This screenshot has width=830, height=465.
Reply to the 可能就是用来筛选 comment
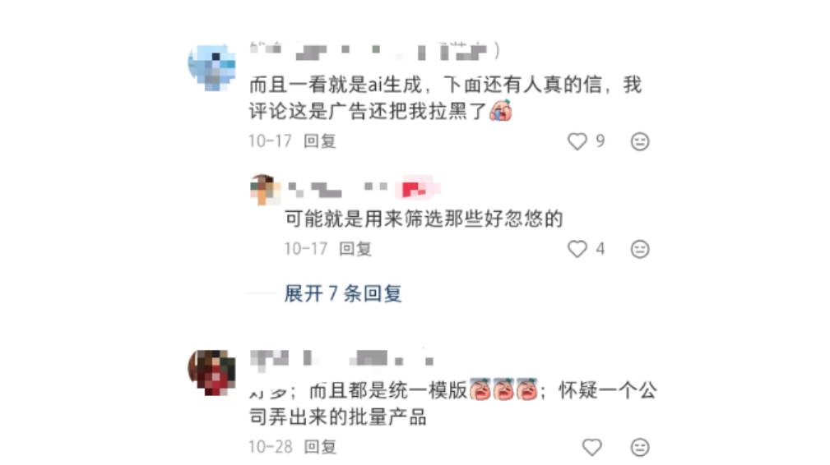(355, 249)
